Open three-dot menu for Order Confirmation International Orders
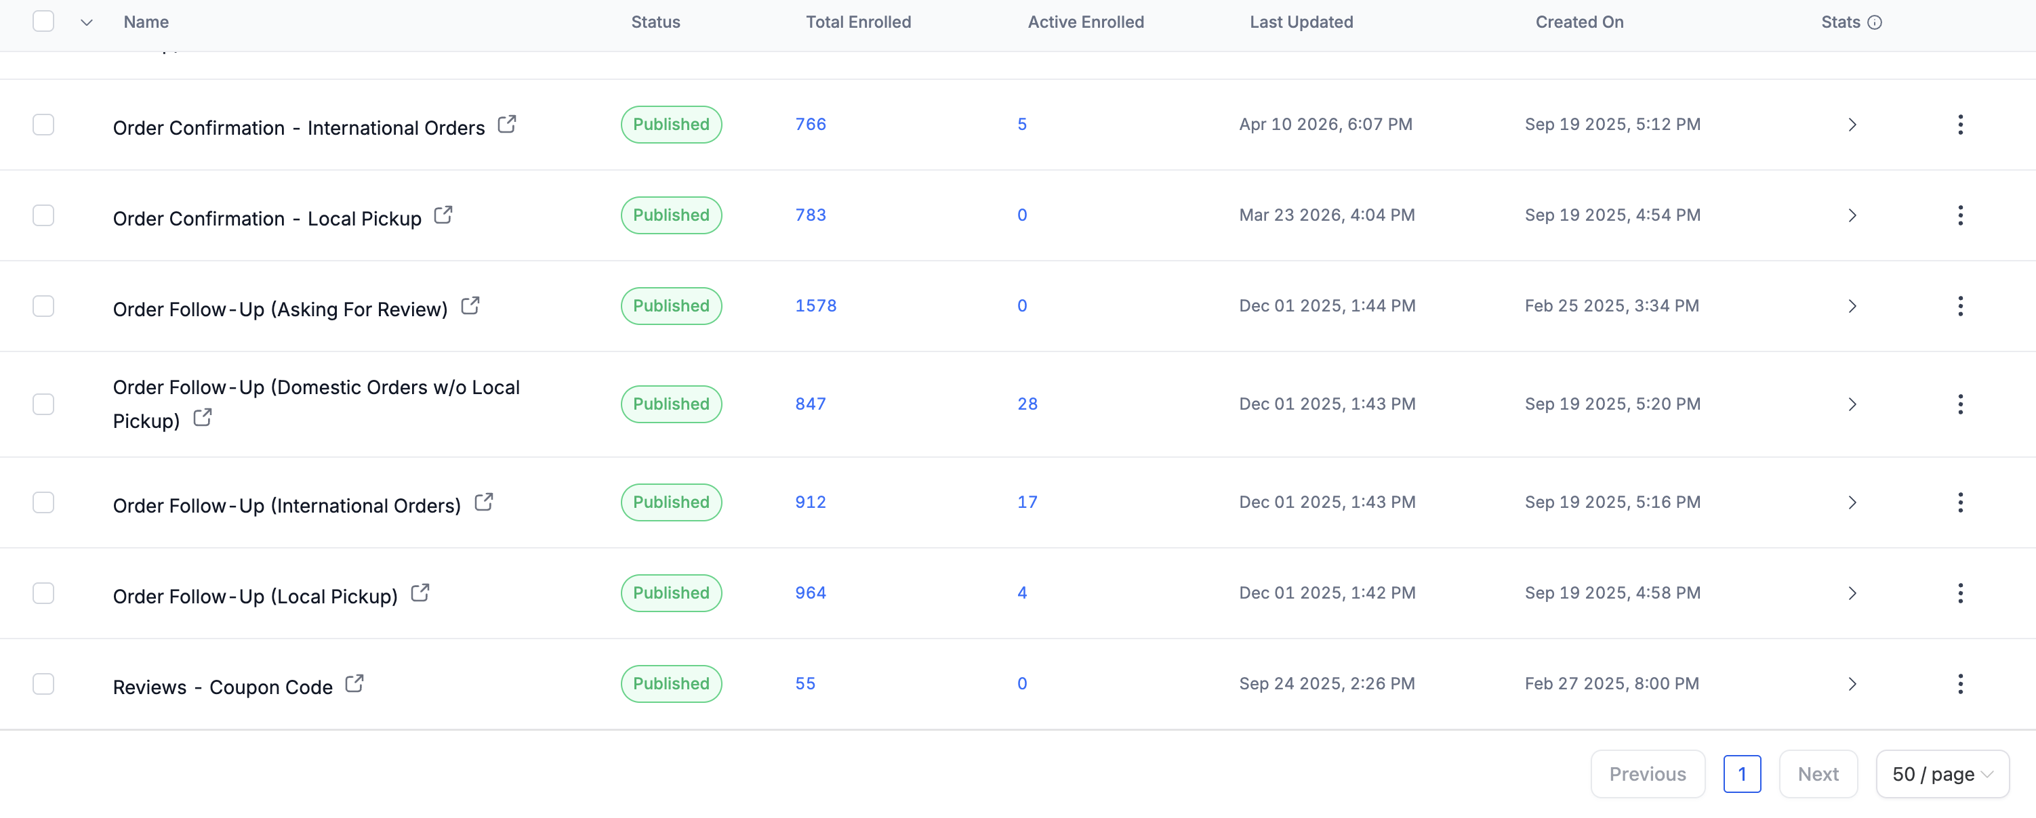 coord(1960,125)
